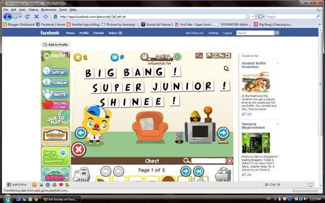This screenshot has height=203, width=325.
Task: Click the Windows Start button
Action: (7, 199)
